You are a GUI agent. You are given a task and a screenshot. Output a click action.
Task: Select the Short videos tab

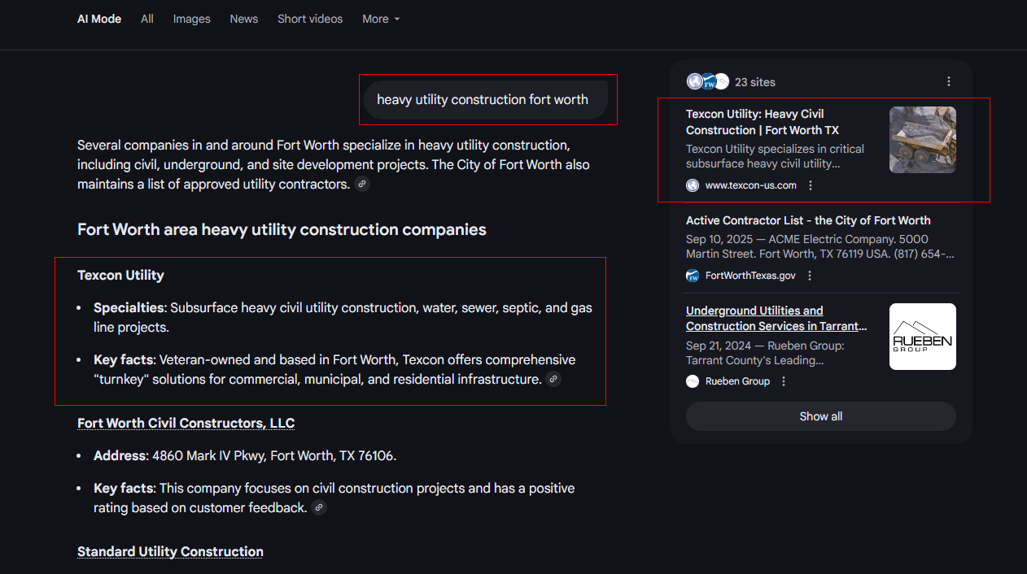pos(310,19)
